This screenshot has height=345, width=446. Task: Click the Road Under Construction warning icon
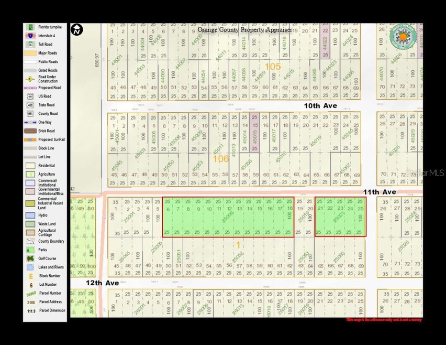pos(30,79)
